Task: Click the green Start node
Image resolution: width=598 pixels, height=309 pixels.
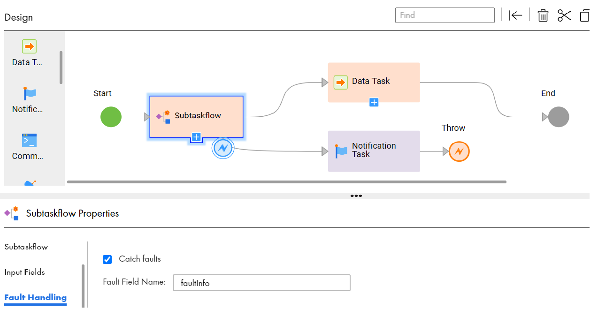Action: pyautogui.click(x=111, y=117)
